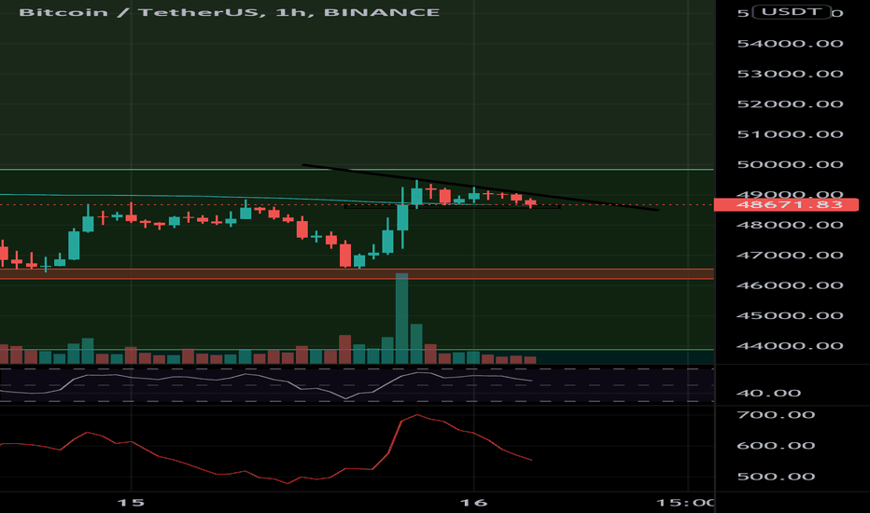The height and width of the screenshot is (513, 870).
Task: Select the red horizontal support zone
Action: click(x=357, y=273)
